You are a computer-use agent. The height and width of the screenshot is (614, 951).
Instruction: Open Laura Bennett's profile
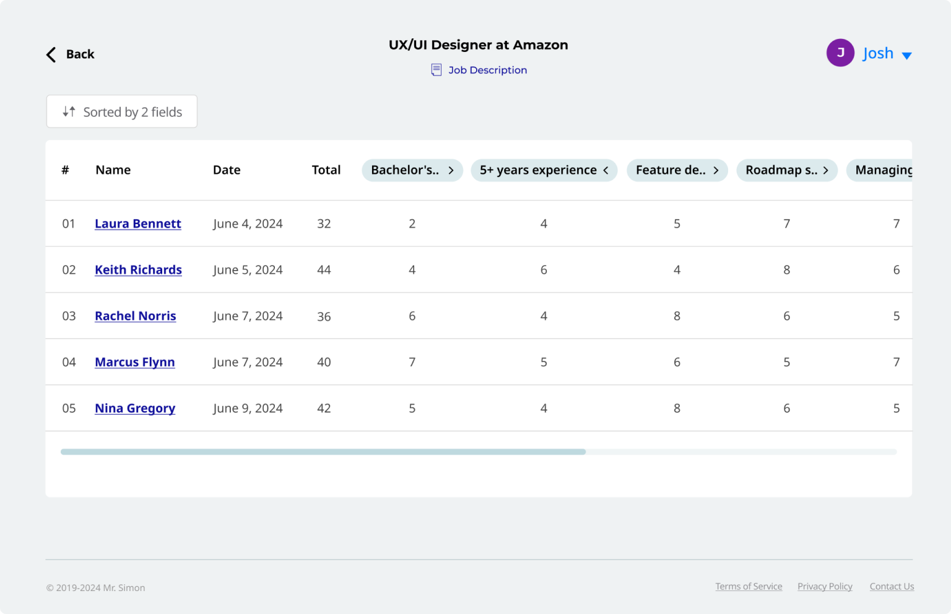138,223
